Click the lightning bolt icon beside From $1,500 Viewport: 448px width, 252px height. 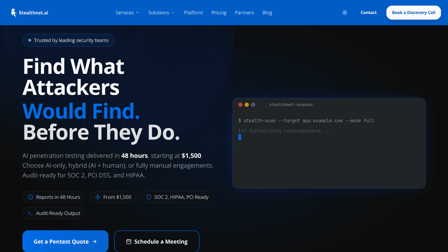(98, 197)
